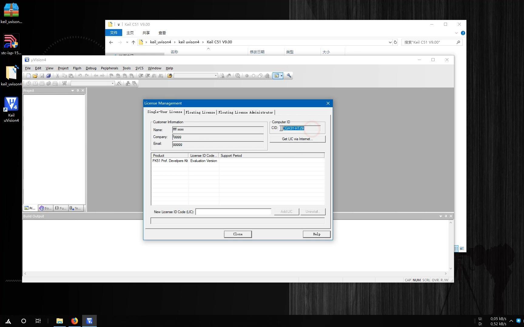Open the Window layout dropdown arrow
Image resolution: width=524 pixels, height=327 pixels.
282,76
